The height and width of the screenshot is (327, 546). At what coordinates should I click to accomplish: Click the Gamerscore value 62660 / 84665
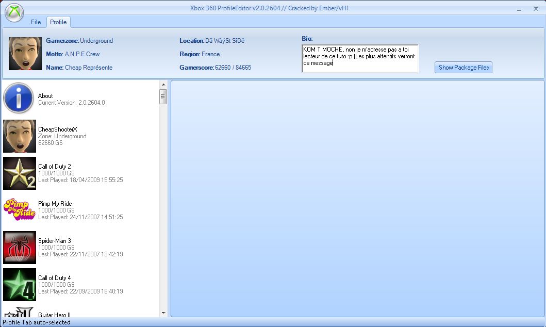point(233,68)
